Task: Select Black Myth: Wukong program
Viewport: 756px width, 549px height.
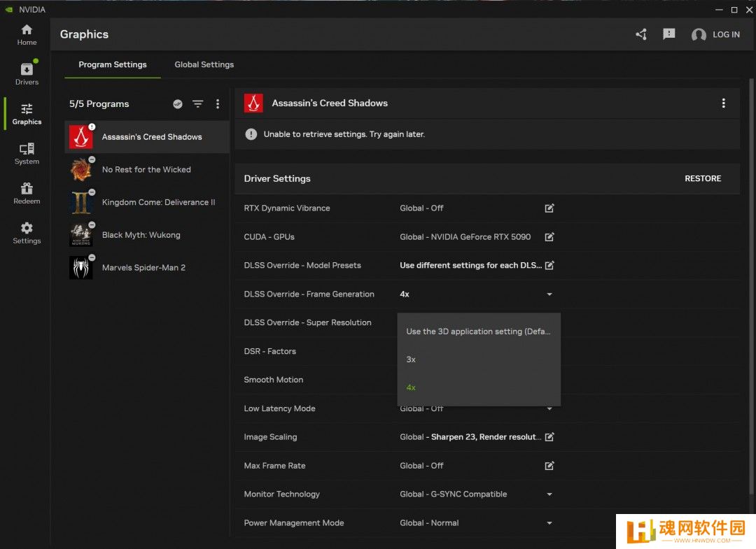Action: (x=147, y=235)
